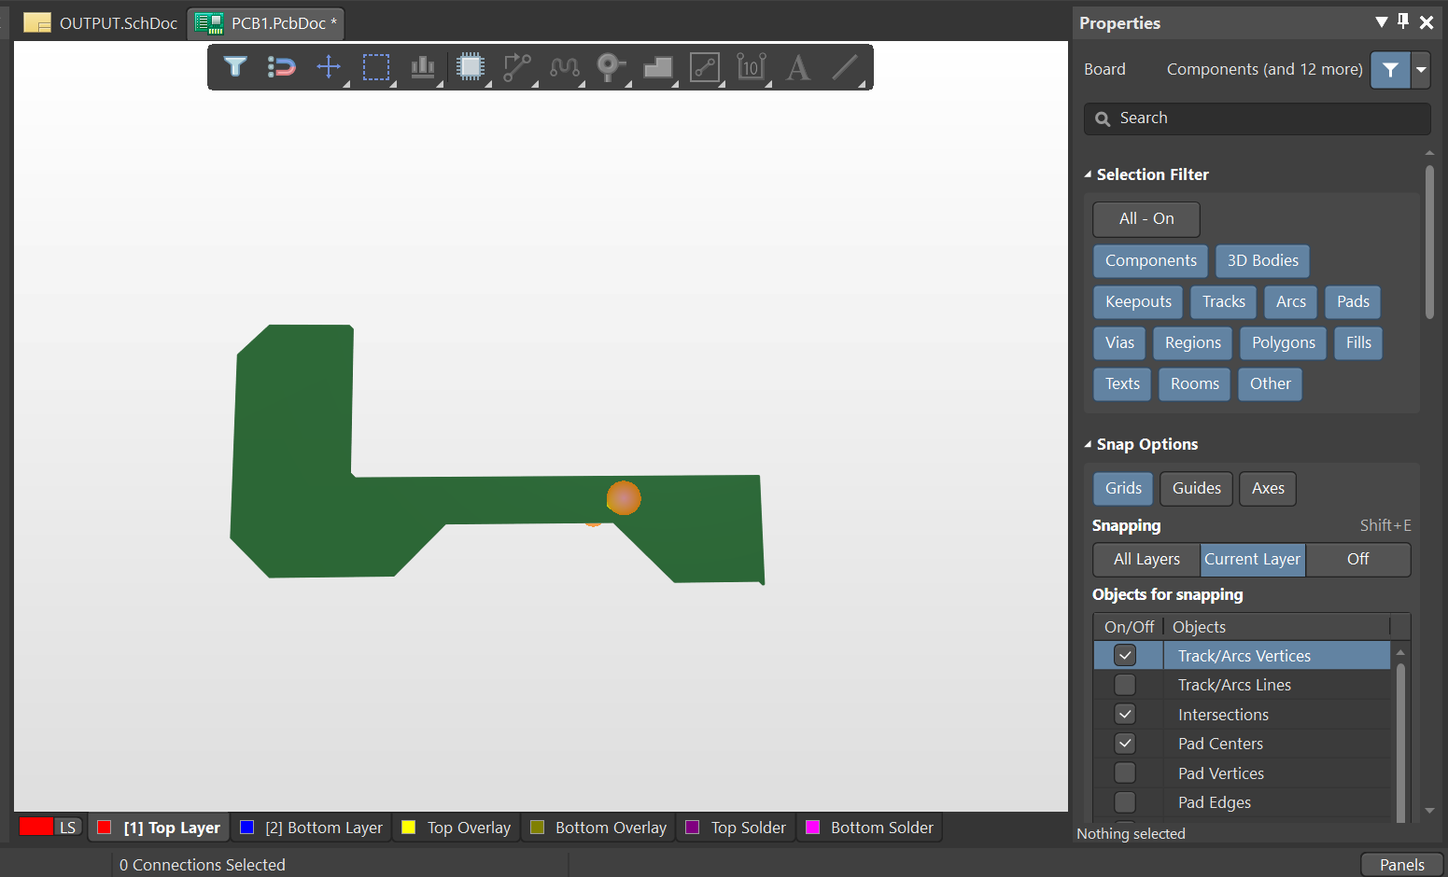The width and height of the screenshot is (1448, 877).
Task: Toggle the Pads selection filter
Action: pyautogui.click(x=1353, y=302)
